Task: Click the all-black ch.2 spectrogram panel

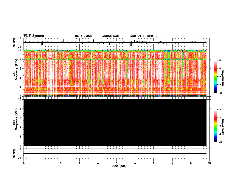Action: [x=115, y=123]
